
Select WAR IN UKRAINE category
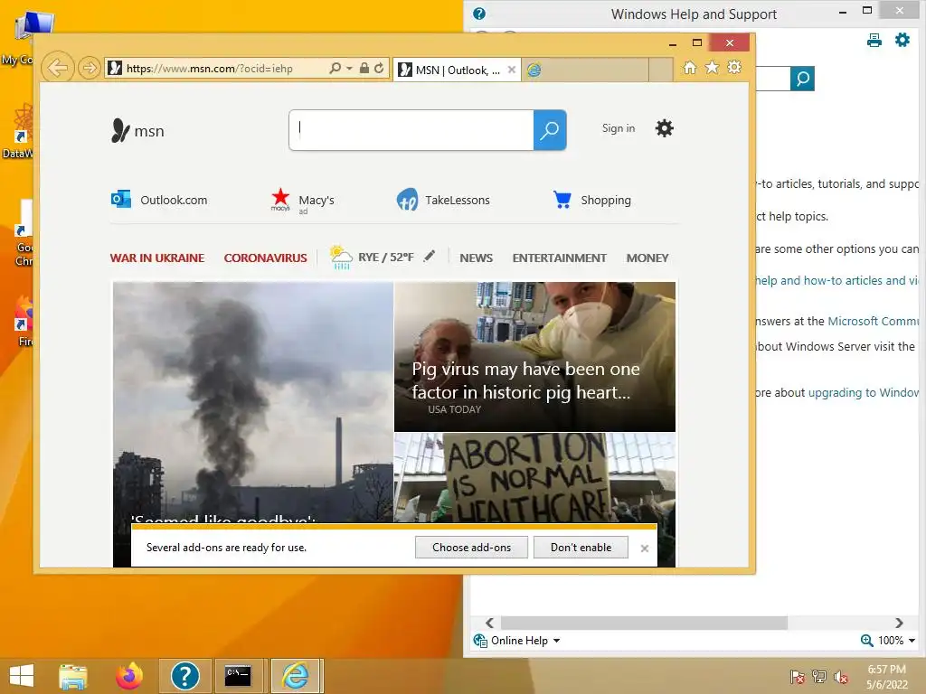click(157, 258)
